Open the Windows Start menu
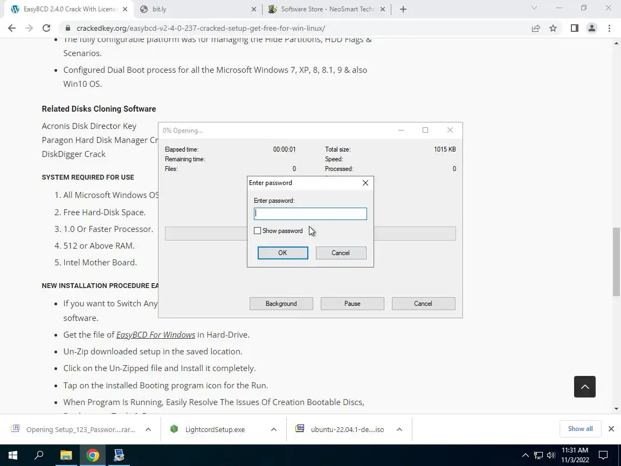The image size is (621, 466). point(12,455)
